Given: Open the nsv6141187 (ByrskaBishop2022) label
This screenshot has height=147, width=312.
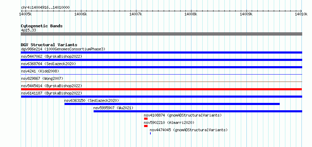Looking at the screenshot, I should tap(52, 93).
